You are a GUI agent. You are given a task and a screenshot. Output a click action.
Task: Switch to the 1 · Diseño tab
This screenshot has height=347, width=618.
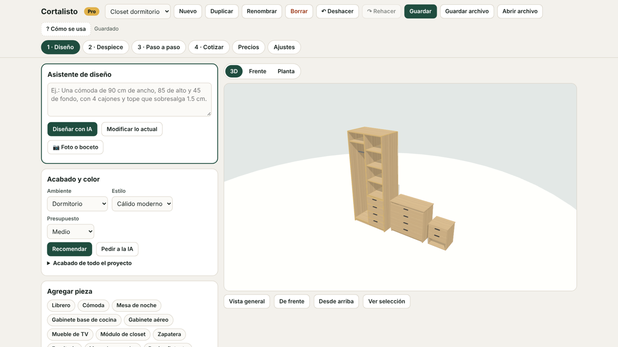point(60,47)
